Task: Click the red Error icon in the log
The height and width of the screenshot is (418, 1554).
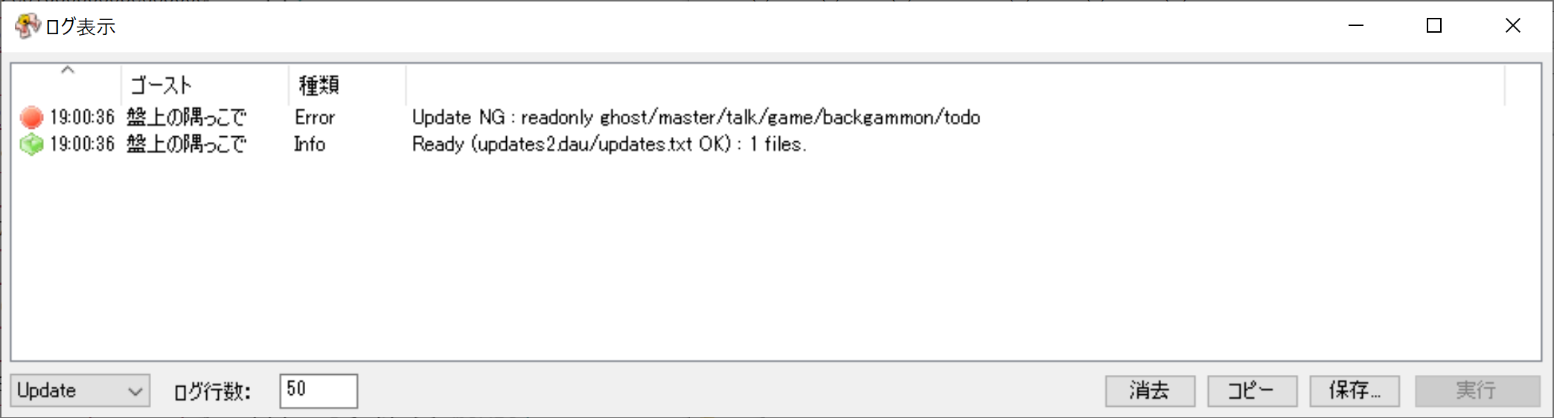Action: coord(31,118)
